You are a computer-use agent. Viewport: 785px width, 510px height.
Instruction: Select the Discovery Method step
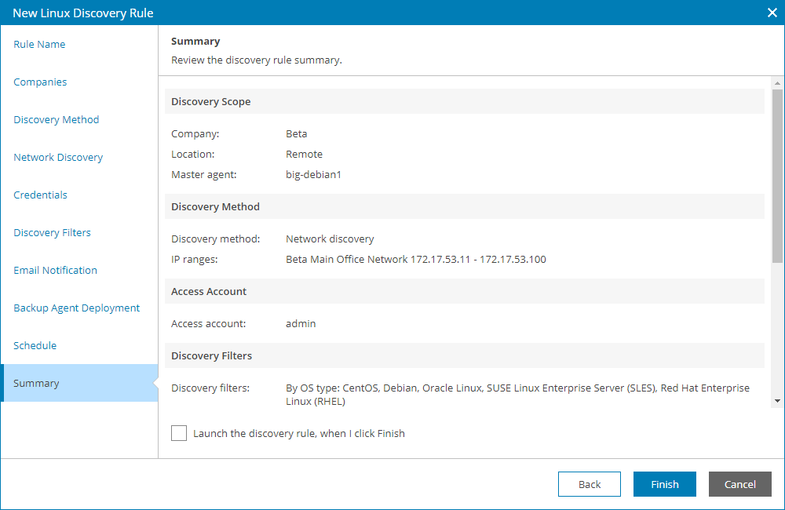(56, 119)
